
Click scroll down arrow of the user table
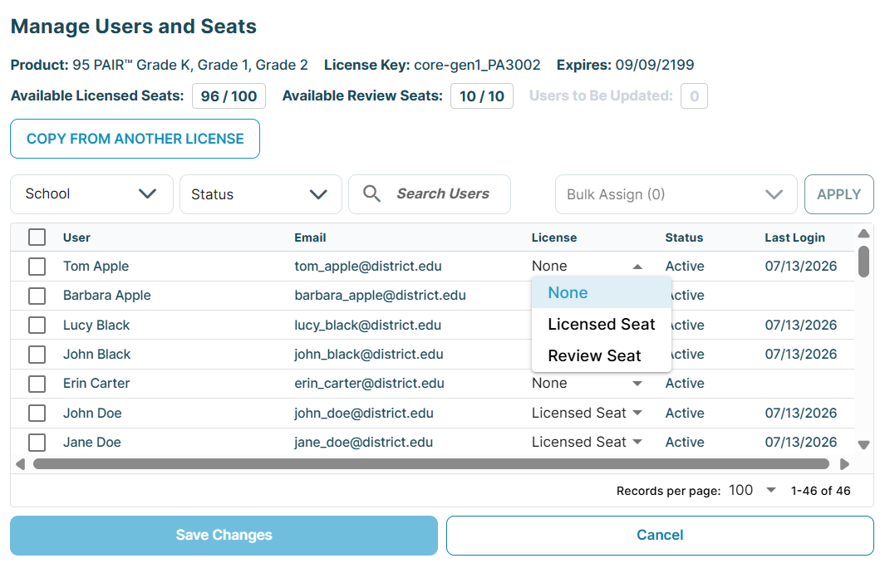coord(863,444)
